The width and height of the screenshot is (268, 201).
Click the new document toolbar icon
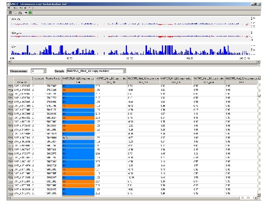coord(10,13)
